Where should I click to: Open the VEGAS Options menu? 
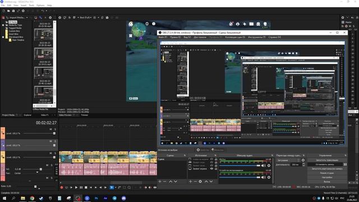[x=40, y=5]
